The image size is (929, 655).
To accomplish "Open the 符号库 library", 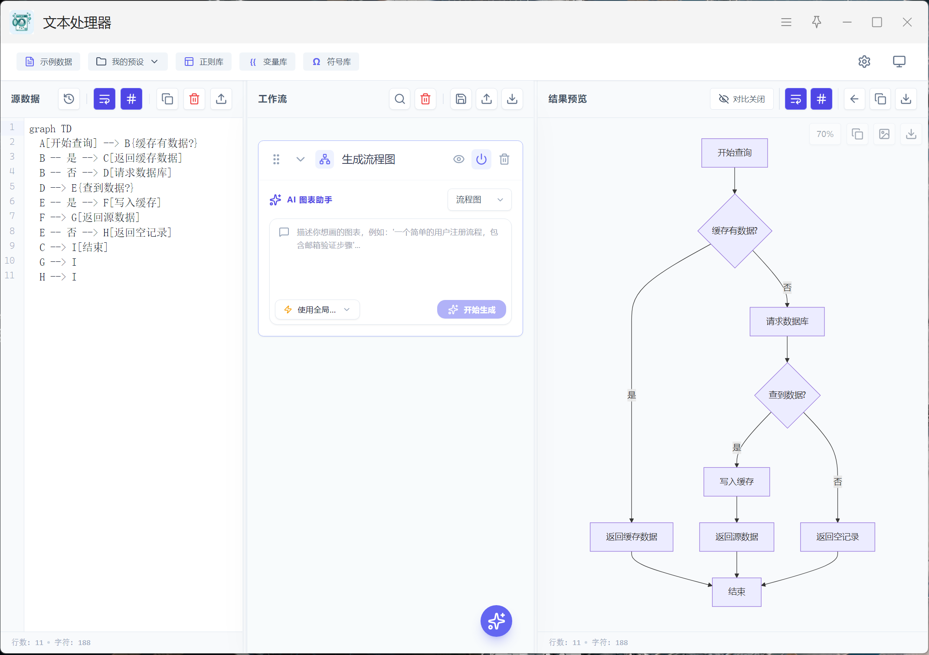I will tap(331, 62).
